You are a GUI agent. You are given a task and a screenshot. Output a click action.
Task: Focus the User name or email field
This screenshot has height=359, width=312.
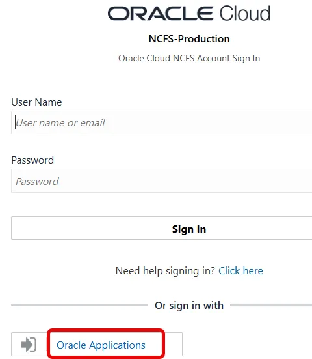coord(161,122)
